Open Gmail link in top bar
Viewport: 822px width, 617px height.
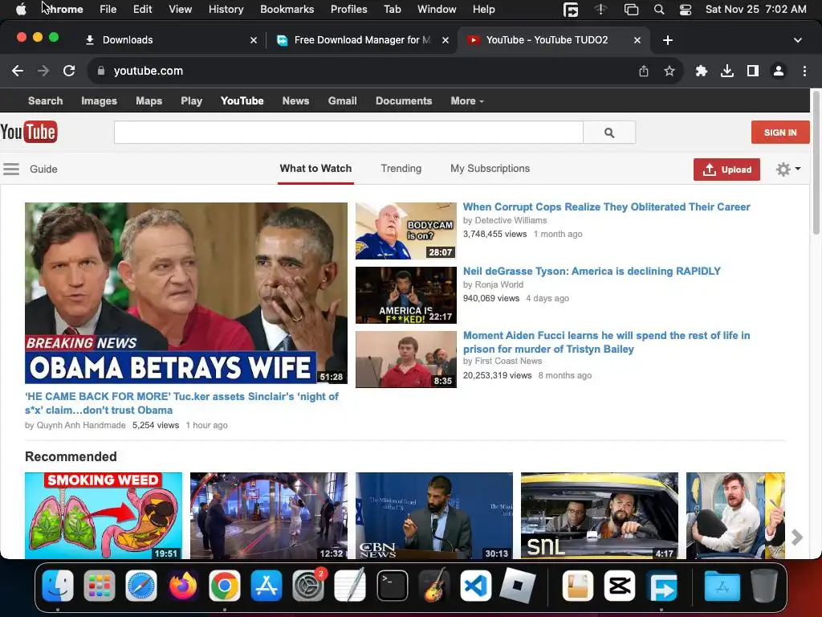pos(342,100)
